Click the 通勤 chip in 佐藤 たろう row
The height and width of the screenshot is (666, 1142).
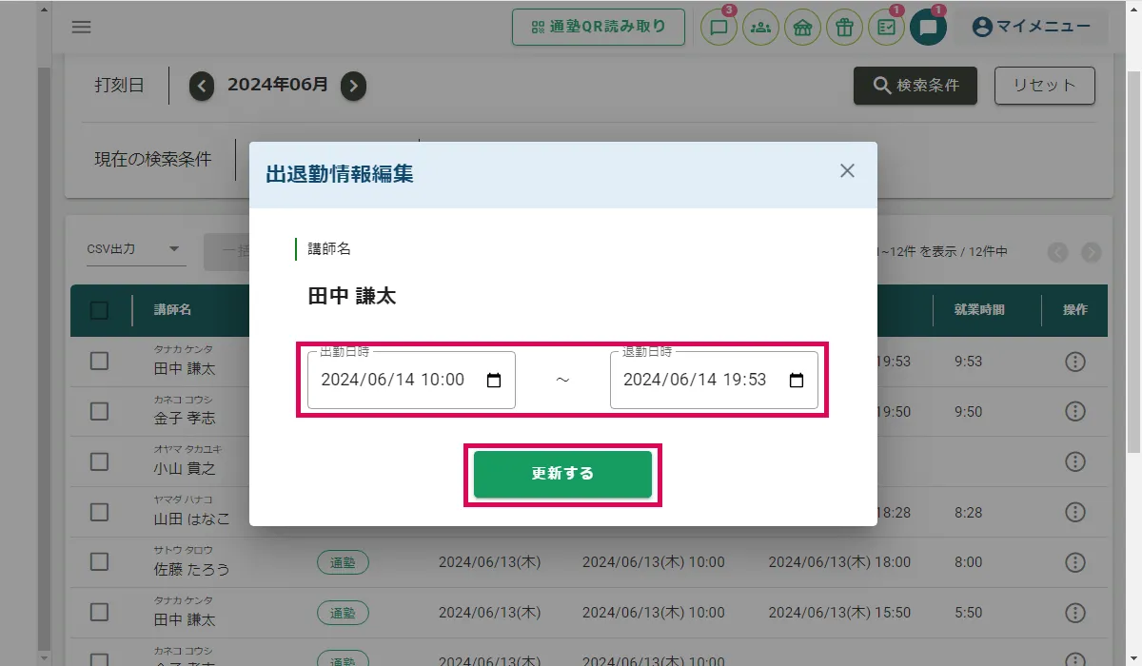click(x=343, y=562)
